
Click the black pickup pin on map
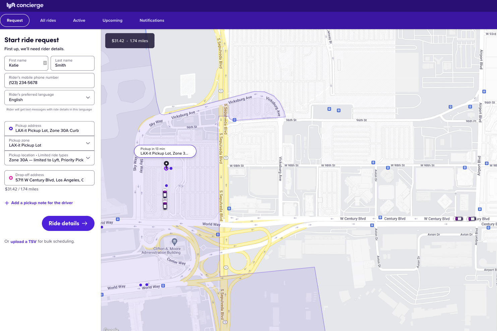pos(166,164)
